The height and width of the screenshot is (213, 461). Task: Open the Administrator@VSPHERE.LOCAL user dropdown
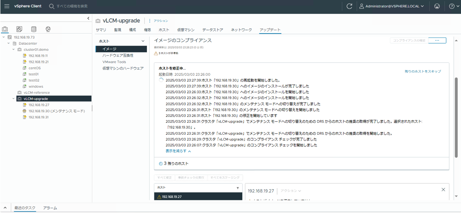click(x=392, y=6)
